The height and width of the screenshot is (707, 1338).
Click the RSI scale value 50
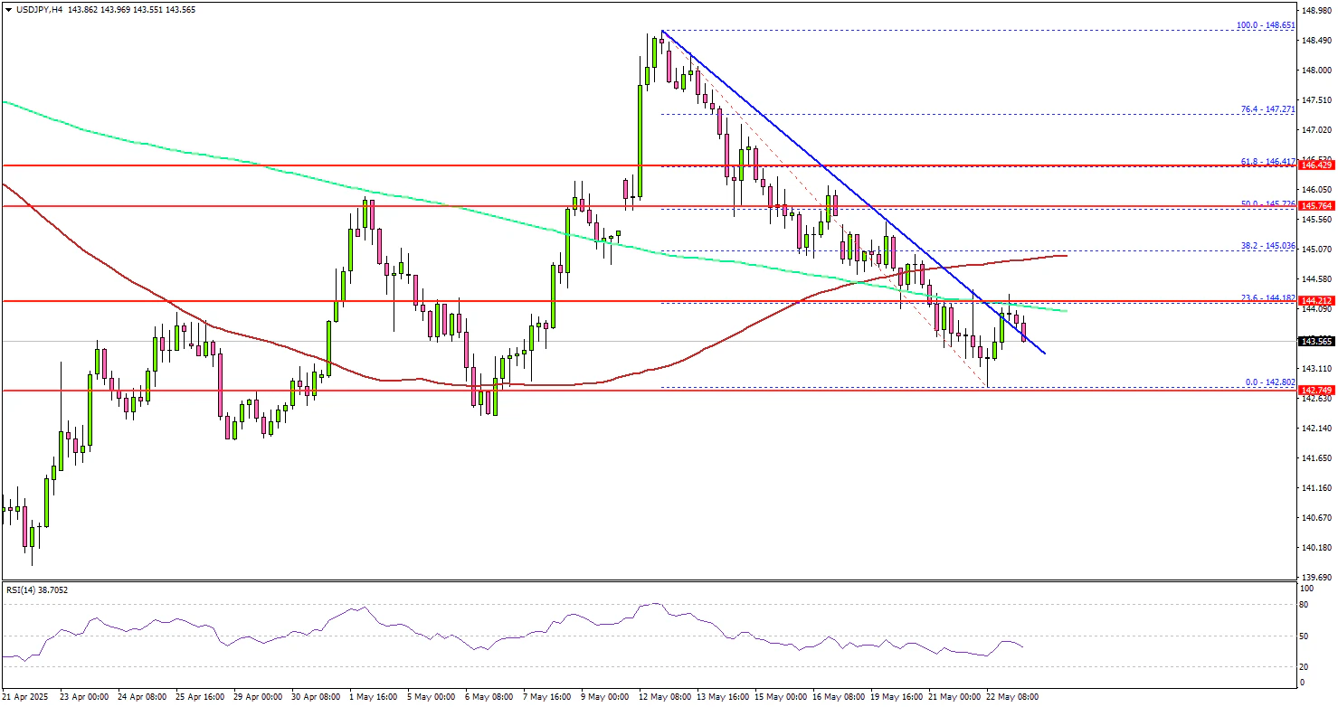click(x=1304, y=637)
